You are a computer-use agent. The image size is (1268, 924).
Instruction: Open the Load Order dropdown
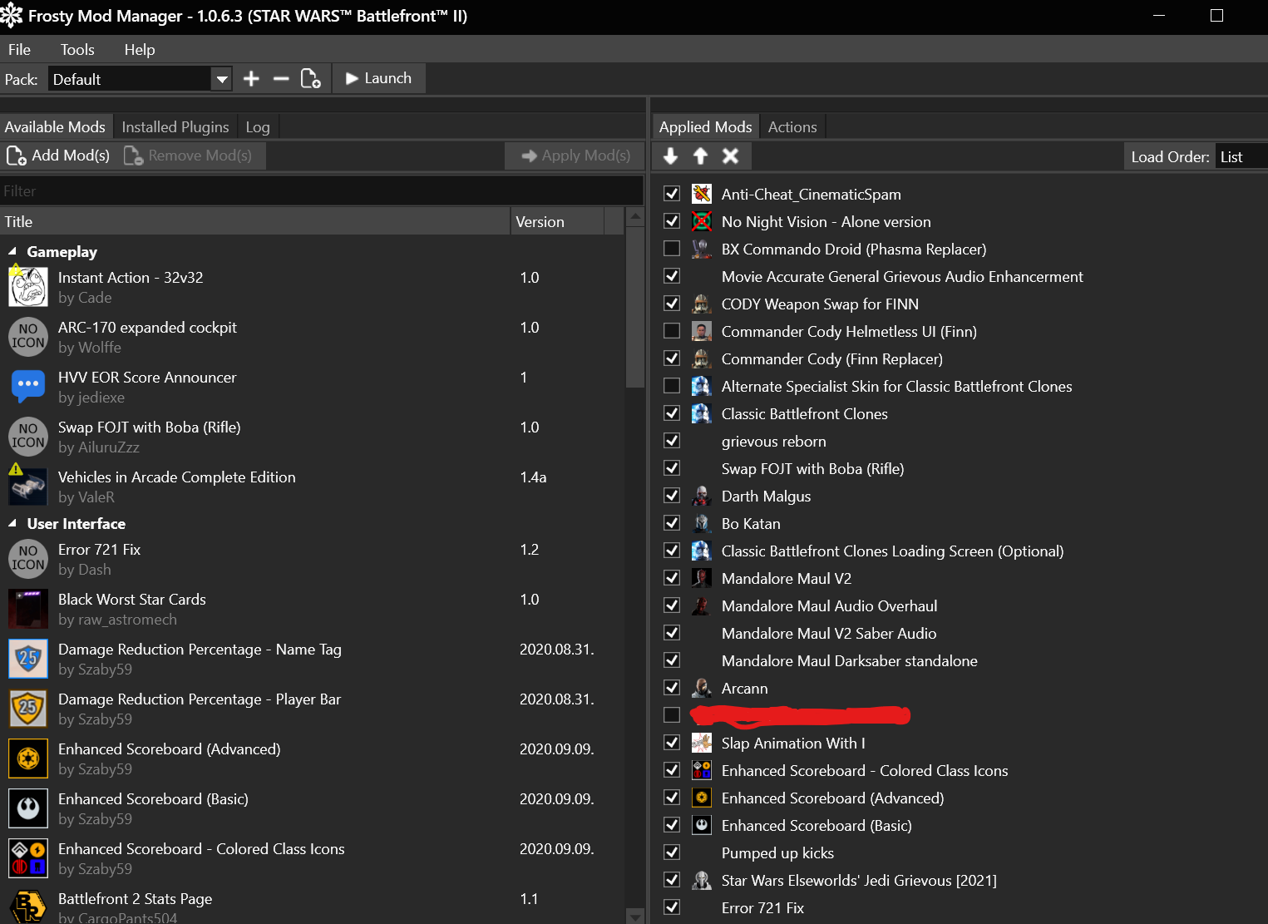pos(1241,156)
